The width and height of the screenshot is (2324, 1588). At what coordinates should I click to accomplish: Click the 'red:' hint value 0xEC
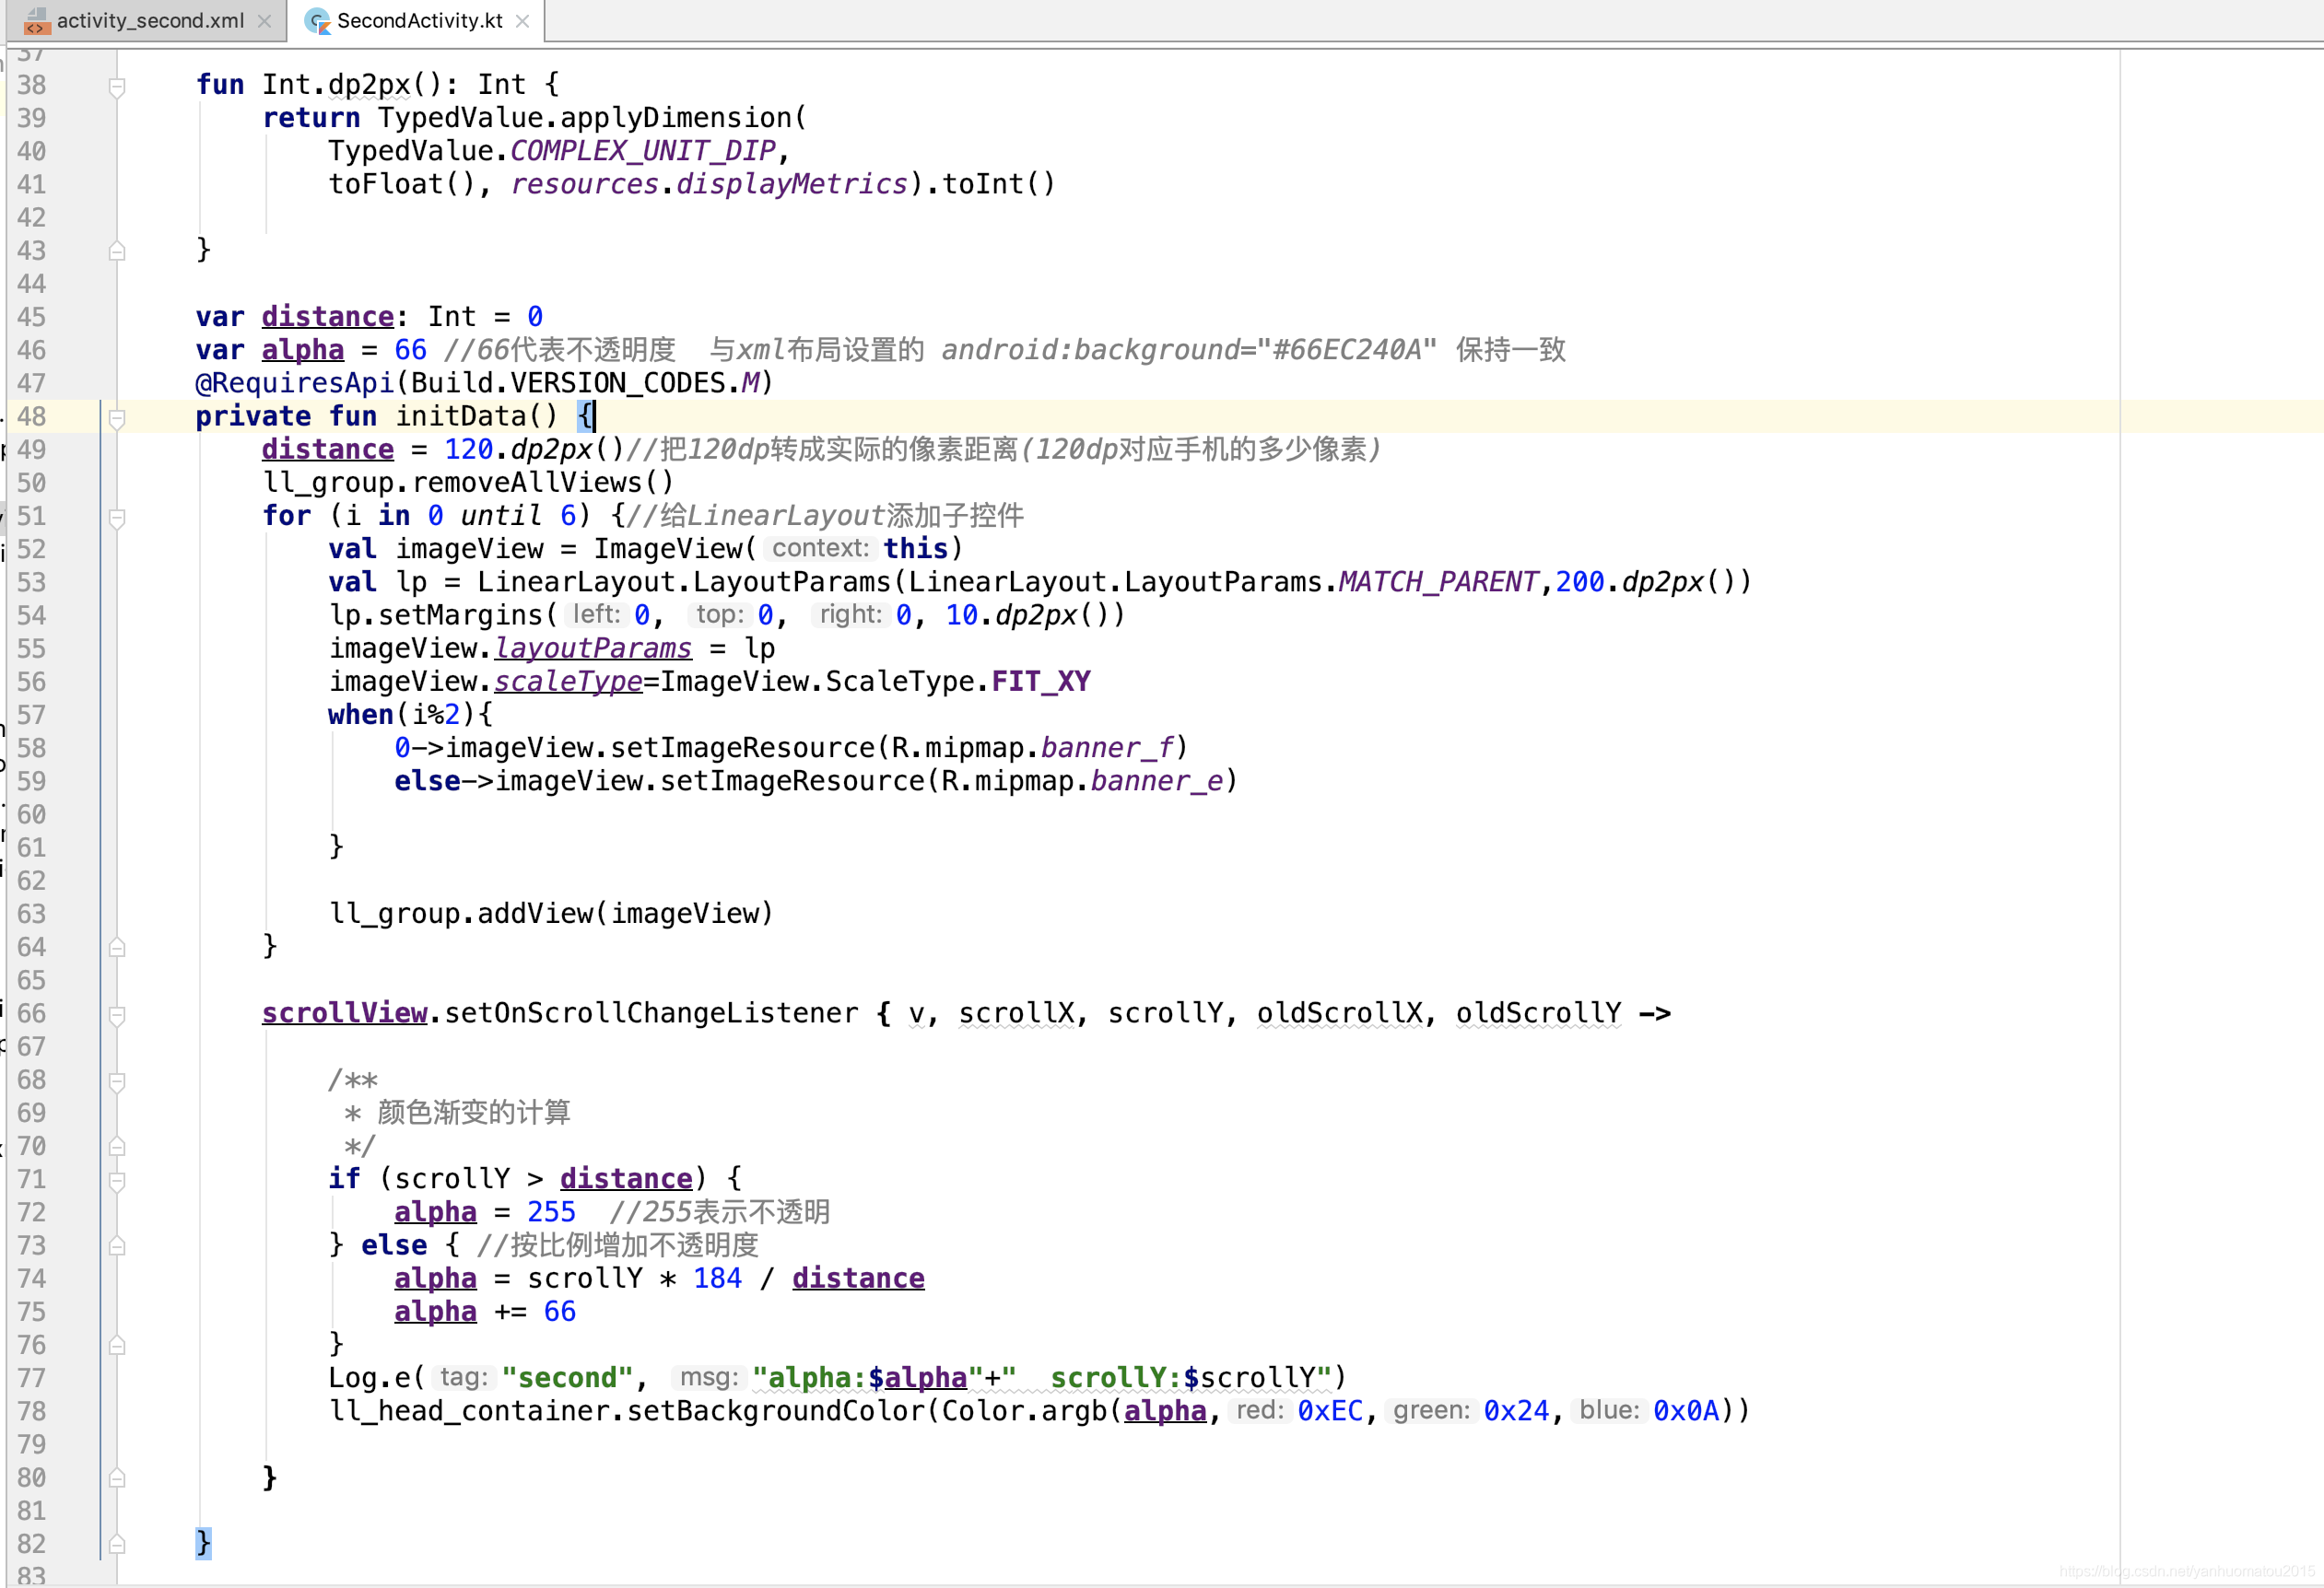[1330, 1411]
